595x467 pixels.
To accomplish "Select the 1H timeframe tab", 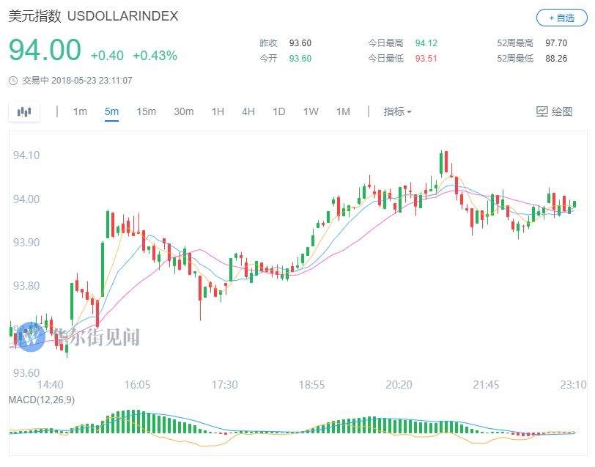I will coord(218,111).
